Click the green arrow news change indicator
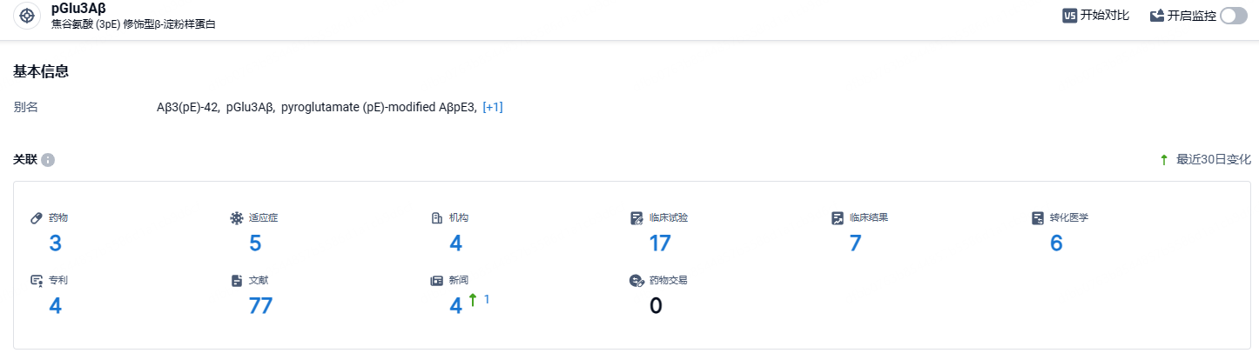This screenshot has width=1259, height=353. [x=473, y=300]
